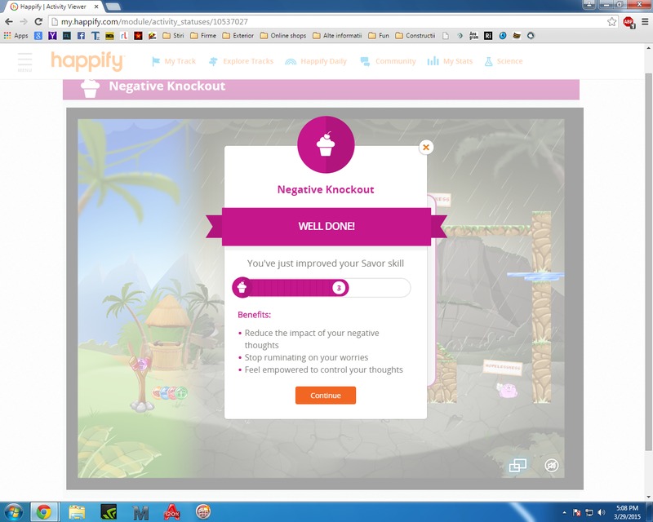Image resolution: width=653 pixels, height=522 pixels.
Task: Click the cupcake icon atop the popup
Action: (x=326, y=144)
